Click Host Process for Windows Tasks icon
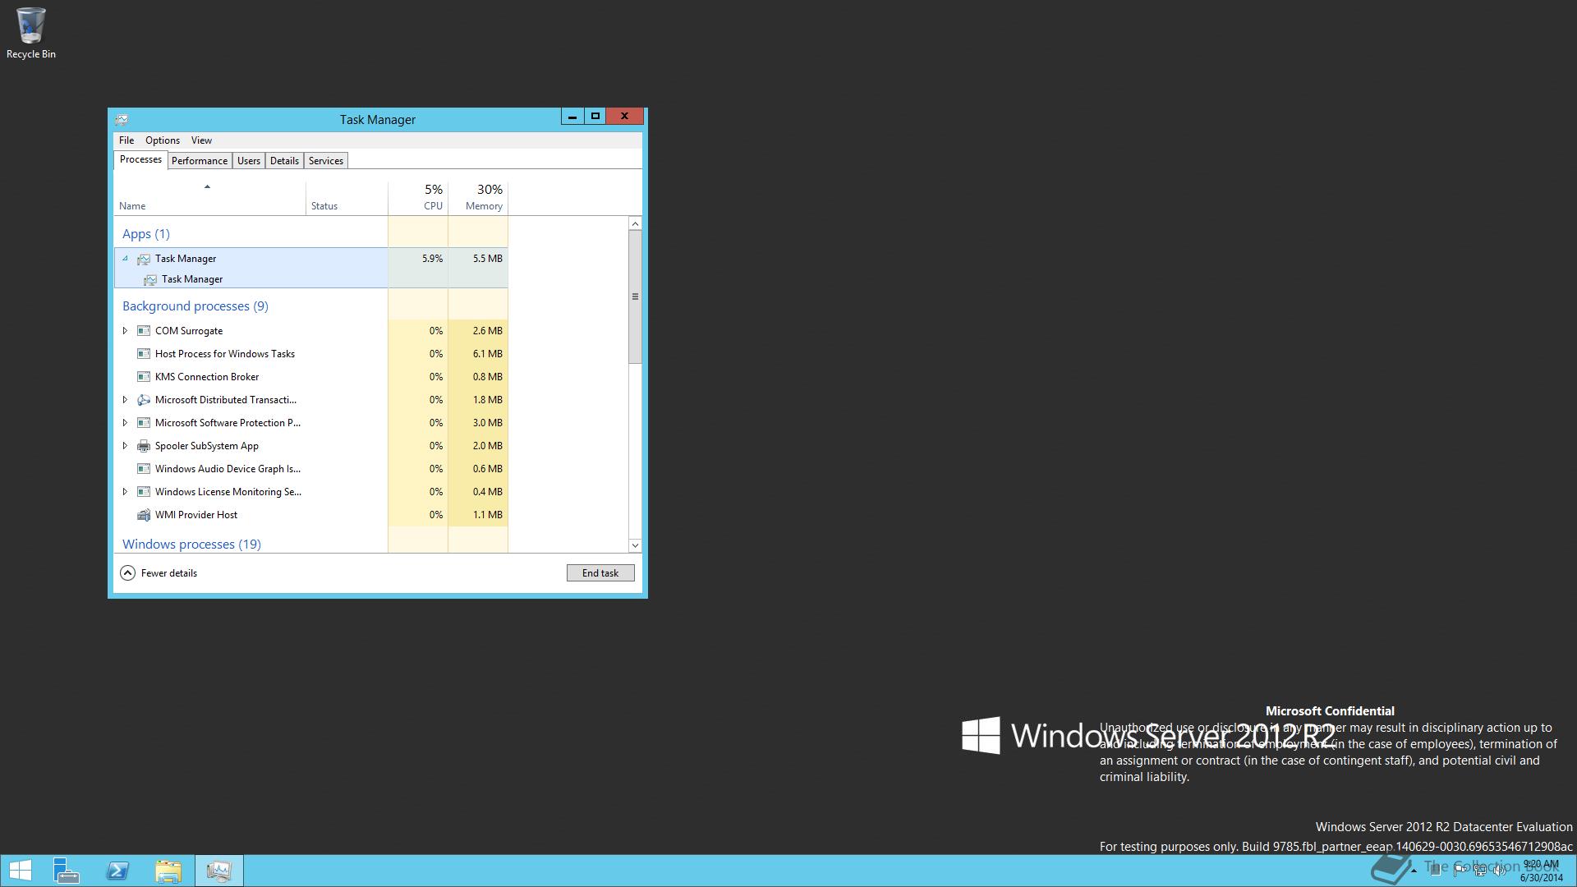The width and height of the screenshot is (1577, 887). point(144,354)
